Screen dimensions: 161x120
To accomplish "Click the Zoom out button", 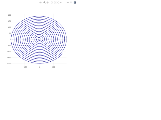I will (x=55, y=3).
